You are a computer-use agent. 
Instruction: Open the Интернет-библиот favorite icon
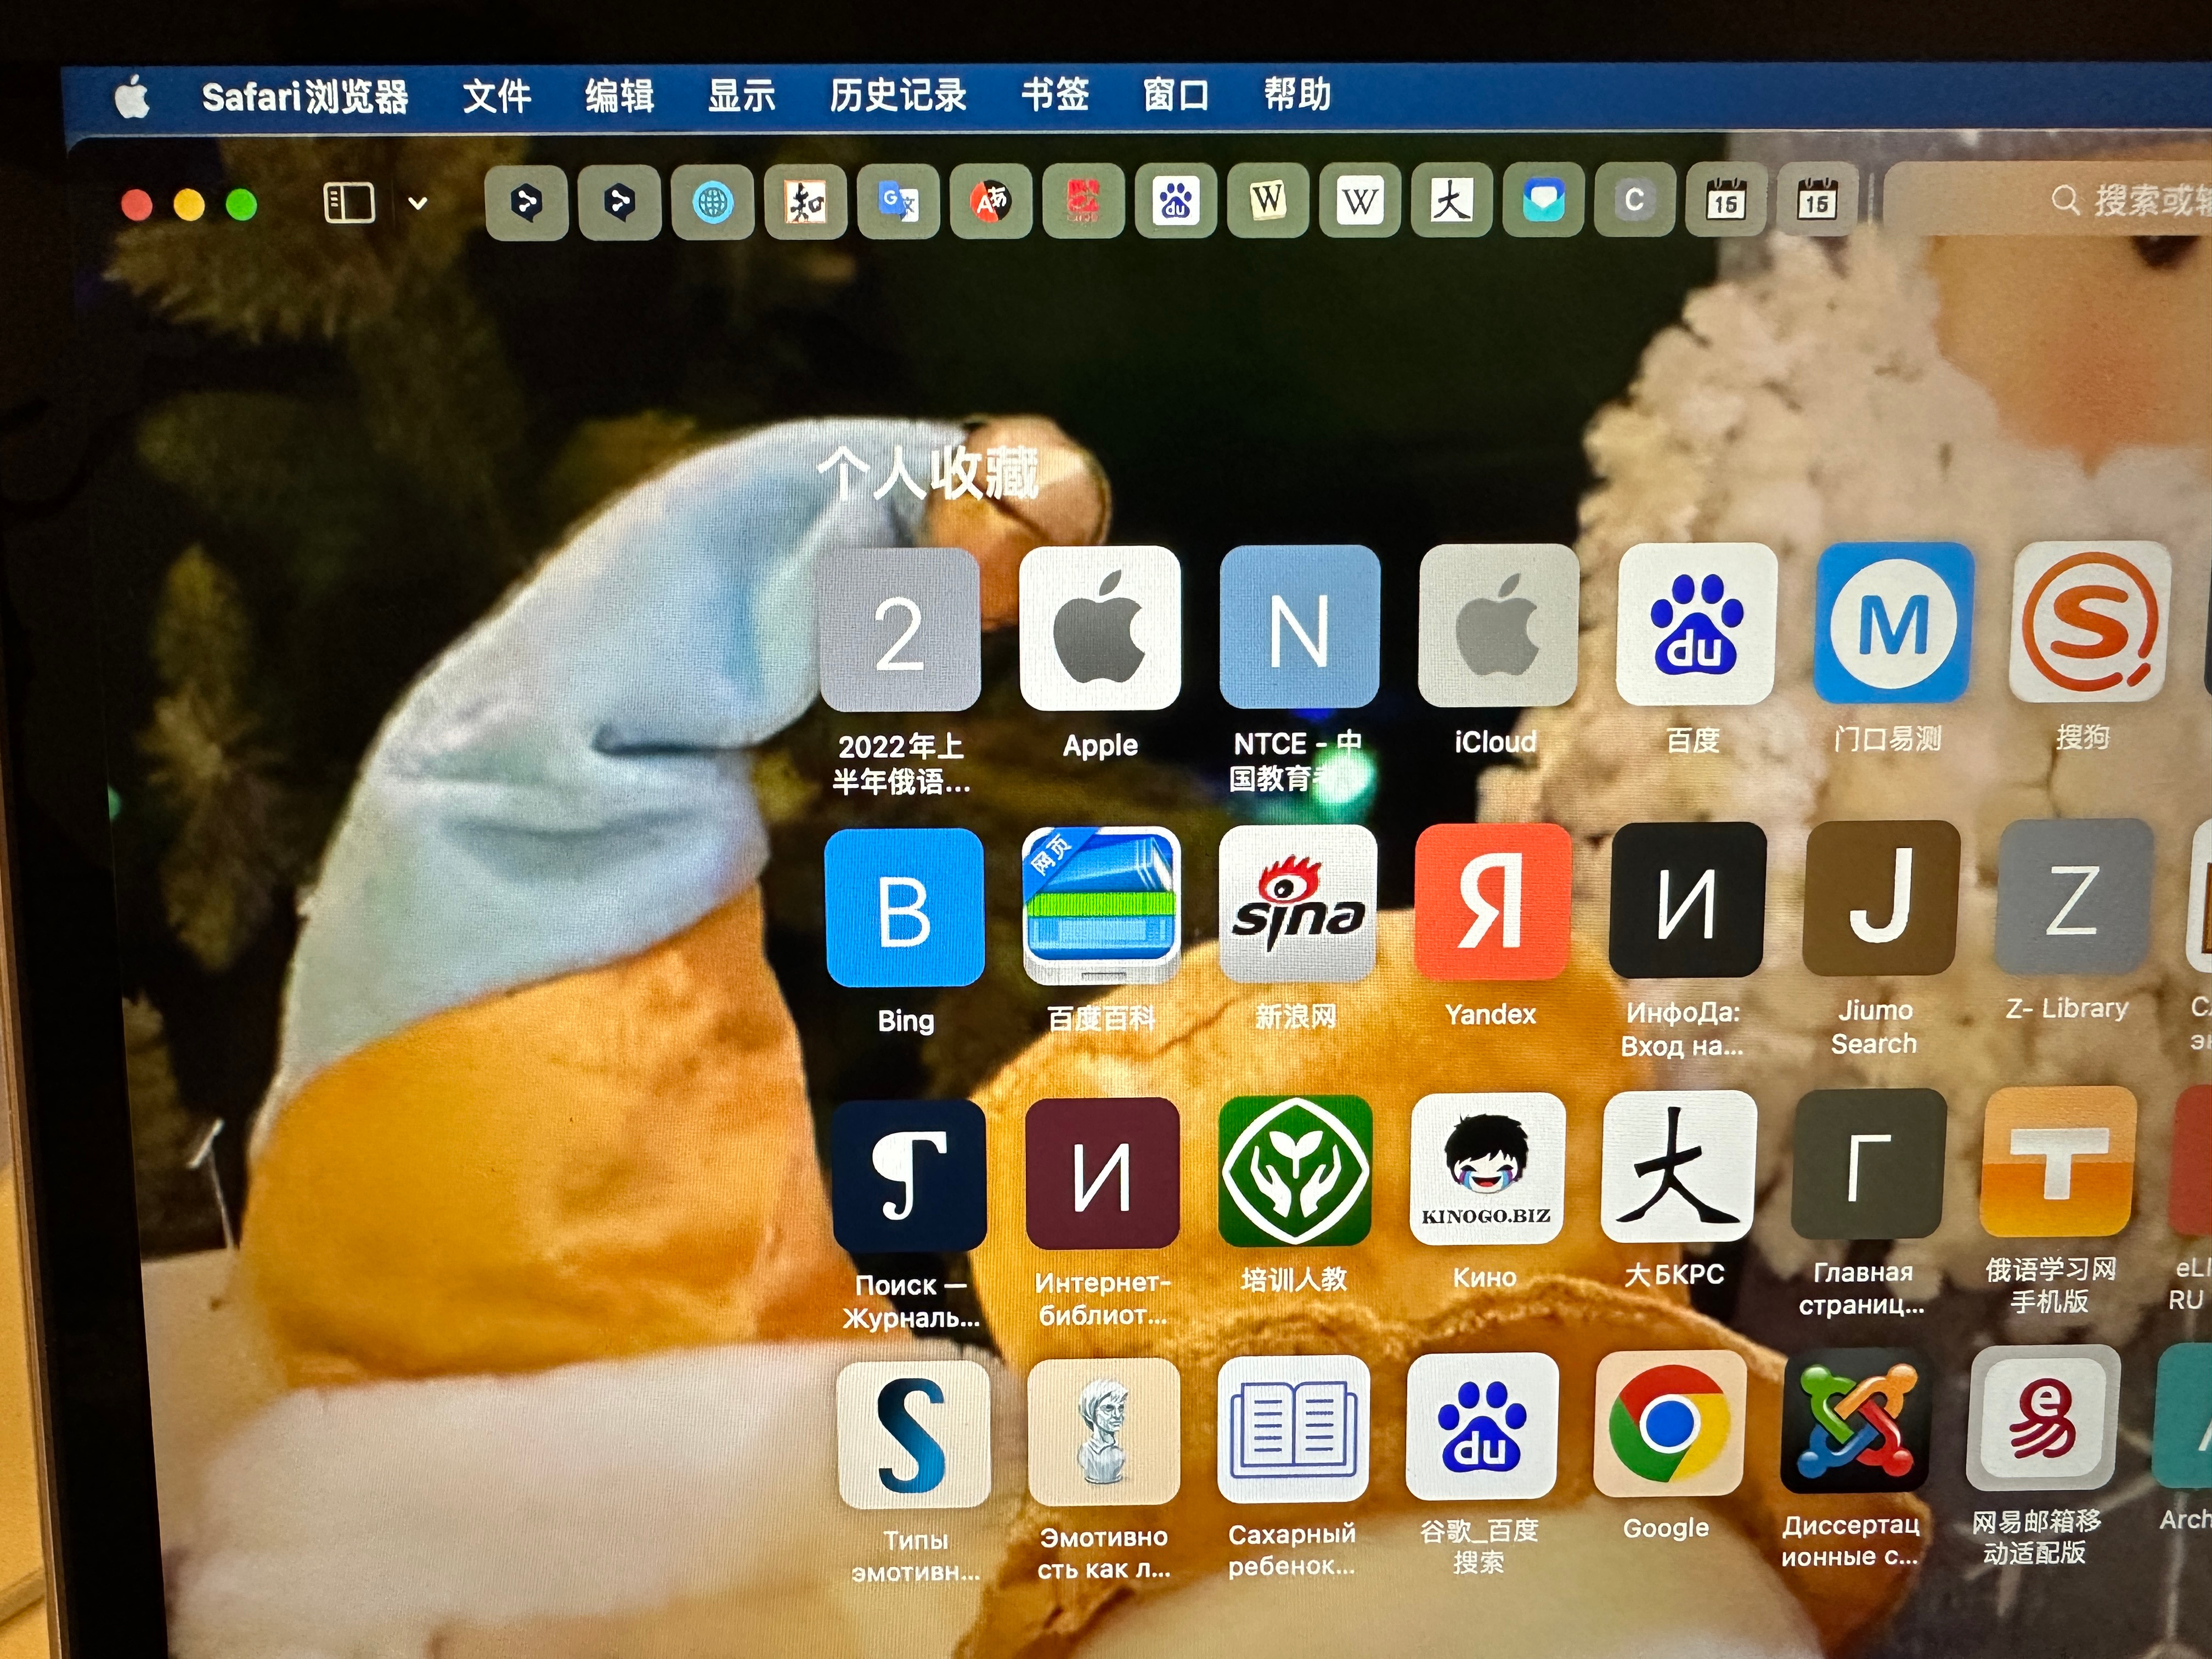[x=1103, y=1173]
